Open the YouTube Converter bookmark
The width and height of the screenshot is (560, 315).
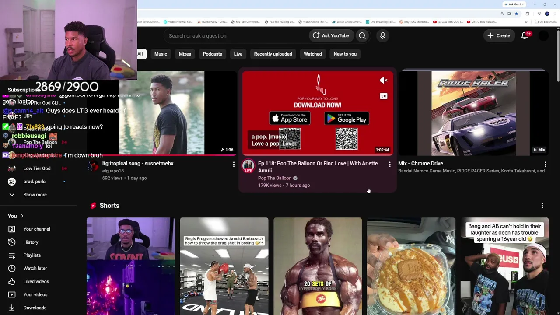pyautogui.click(x=245, y=22)
